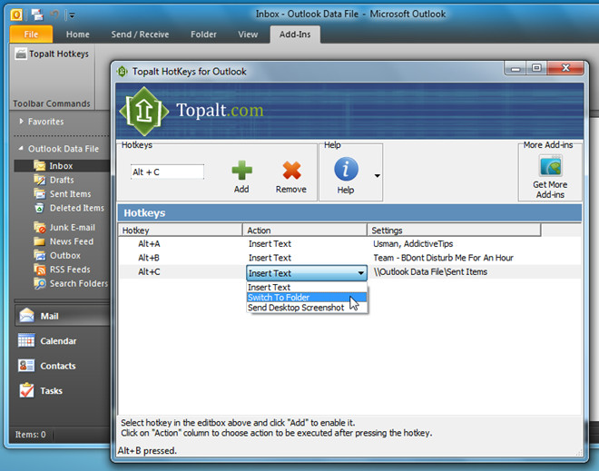Image resolution: width=599 pixels, height=471 pixels.
Task: Click 'Items: 0' in Outlook status bar
Action: (30, 435)
